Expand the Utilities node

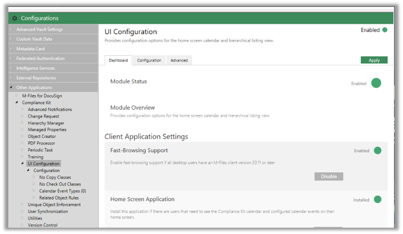pyautogui.click(x=22, y=218)
